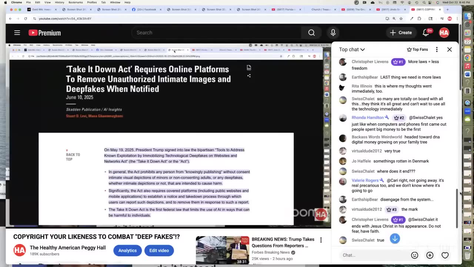
Task: Open Chrome extensions puzzle icon
Action: click(420, 19)
